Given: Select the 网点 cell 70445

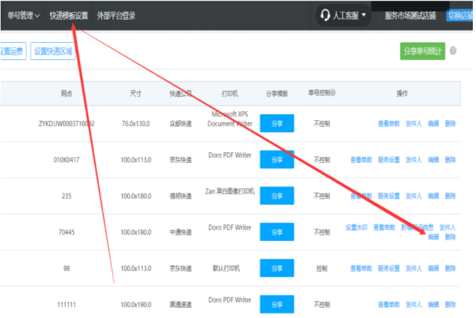Looking at the screenshot, I should [x=66, y=232].
